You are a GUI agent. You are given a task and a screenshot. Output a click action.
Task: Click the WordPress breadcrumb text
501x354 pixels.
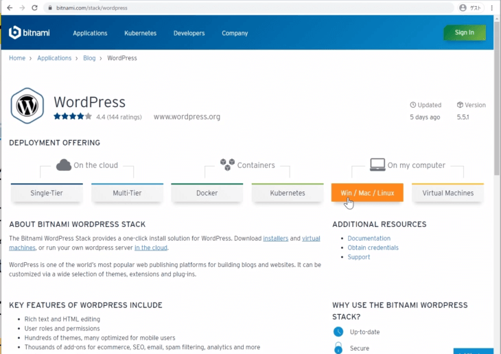tap(122, 58)
